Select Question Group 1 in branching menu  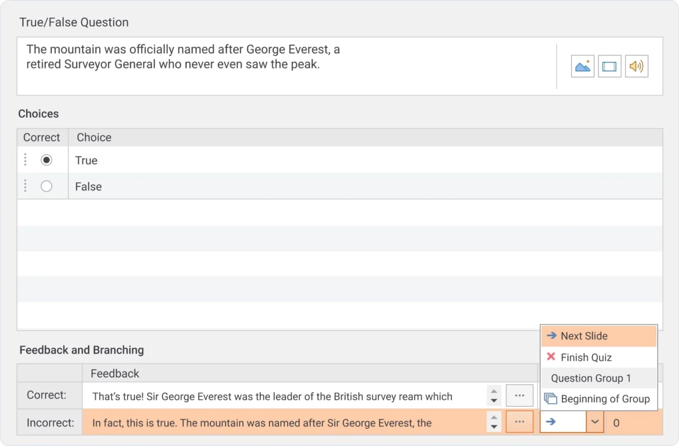tap(599, 378)
